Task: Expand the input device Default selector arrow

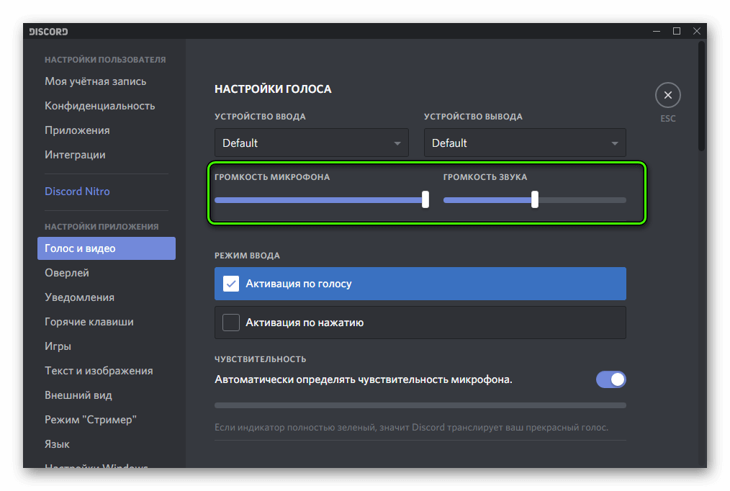Action: pyautogui.click(x=397, y=143)
